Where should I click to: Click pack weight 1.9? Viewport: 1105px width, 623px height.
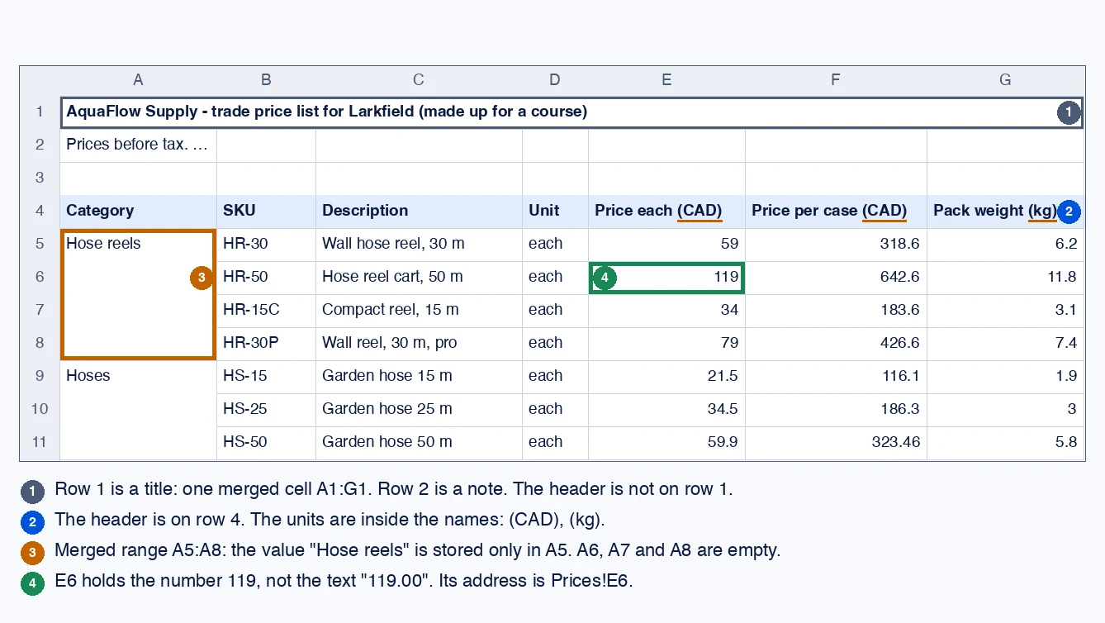point(1005,377)
